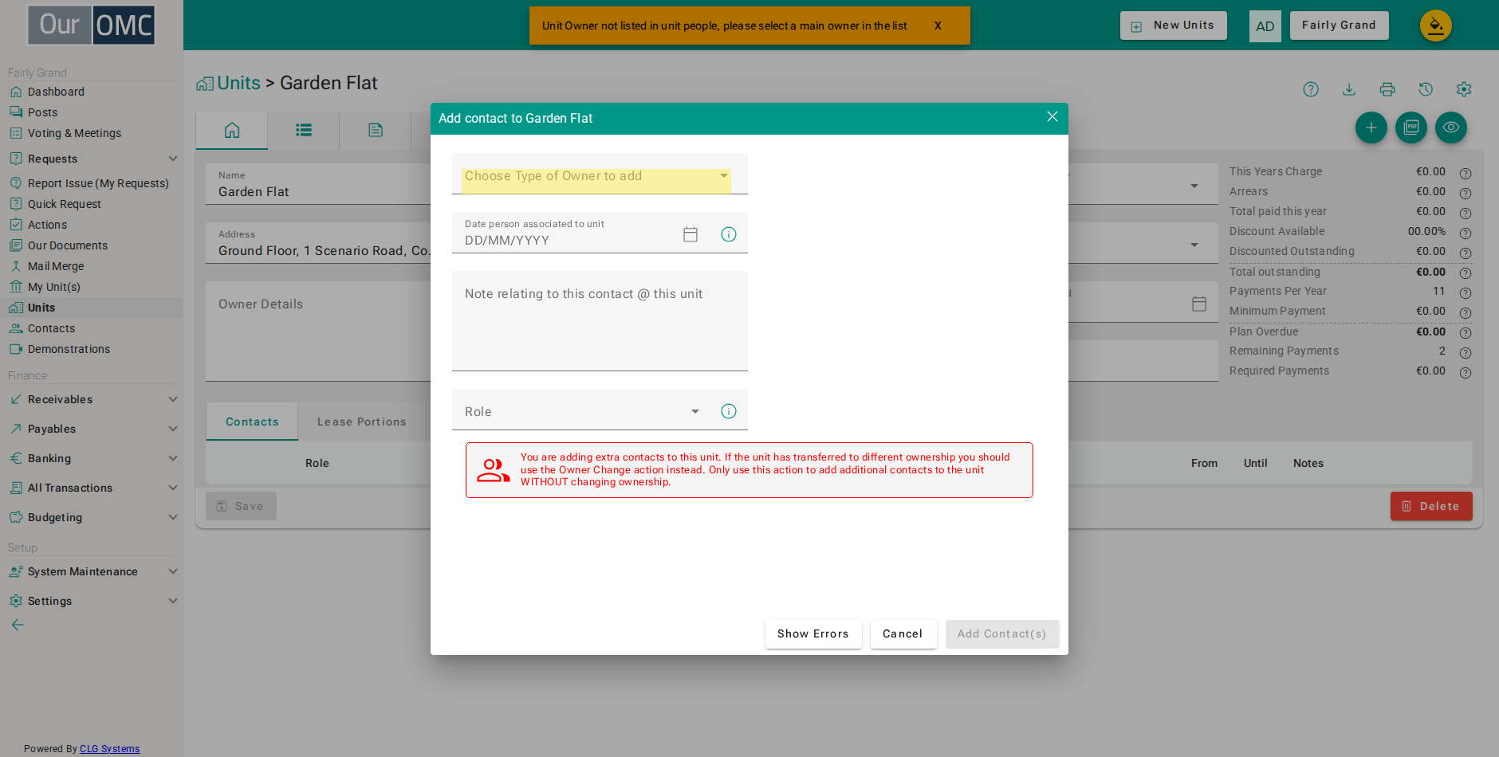Expand the Banking section
This screenshot has width=1499, height=757.
92,458
